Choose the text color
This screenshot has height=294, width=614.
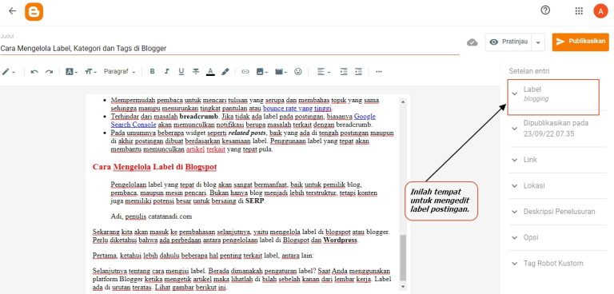pyautogui.click(x=210, y=72)
